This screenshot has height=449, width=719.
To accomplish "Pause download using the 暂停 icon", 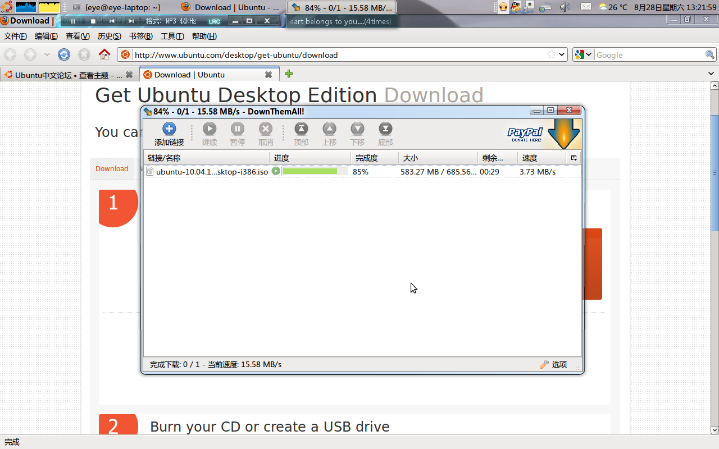I will 238,129.
